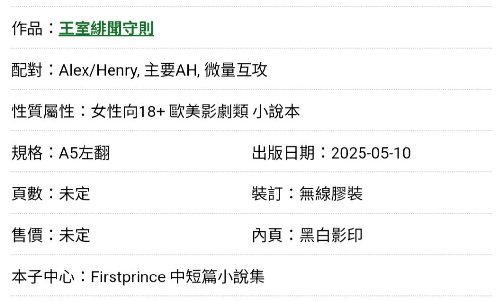This screenshot has height=302, width=503.
Task: Select the Alex/Henry pairing text
Action: [x=99, y=70]
